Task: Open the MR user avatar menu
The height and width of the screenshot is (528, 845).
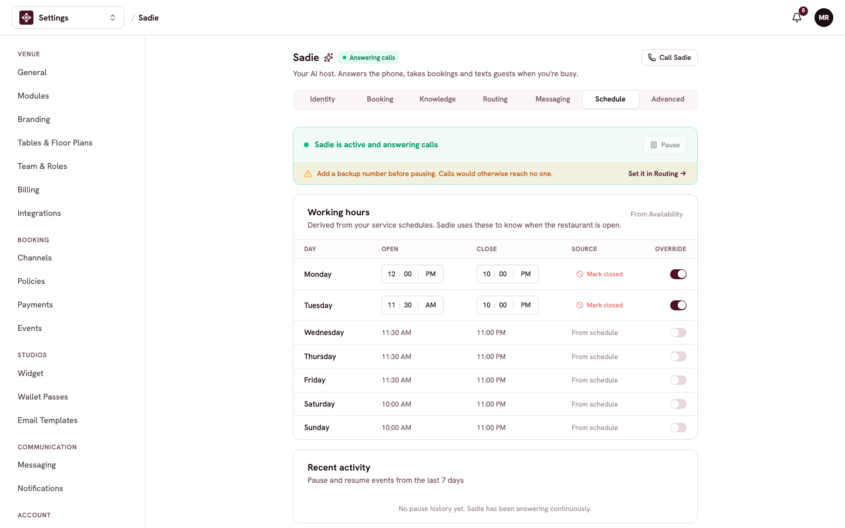Action: pos(824,18)
